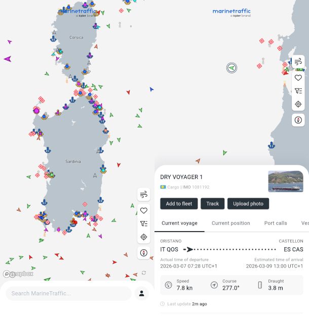Image resolution: width=309 pixels, height=317 pixels.
Task: Select blue arrow vessel east of Bonifacio strait
Action: [x=151, y=89]
